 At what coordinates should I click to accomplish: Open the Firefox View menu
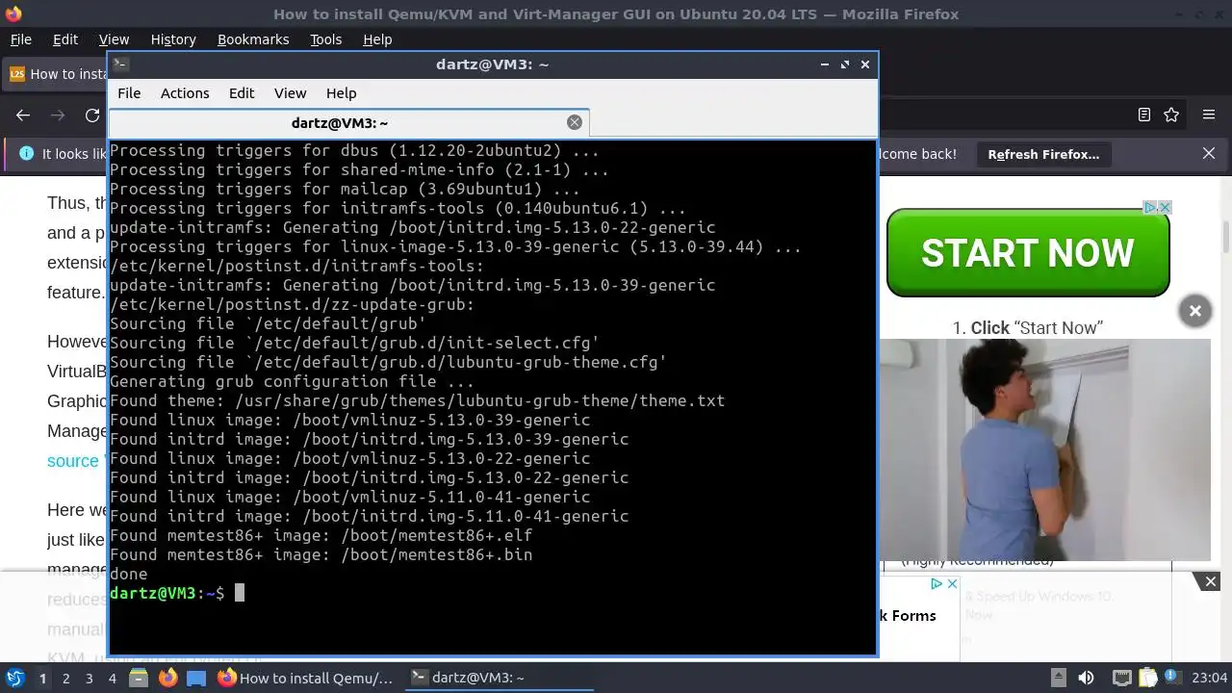pos(114,39)
